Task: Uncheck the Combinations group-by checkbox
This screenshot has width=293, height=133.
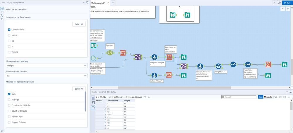Action: pyautogui.click(x=9, y=30)
